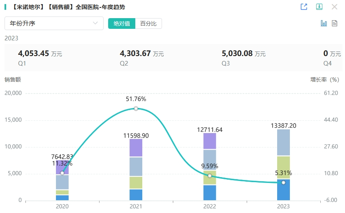The height and width of the screenshot is (213, 345).
Task: Click the Q1 sales value 4,053.45
Action: [x=34, y=53]
